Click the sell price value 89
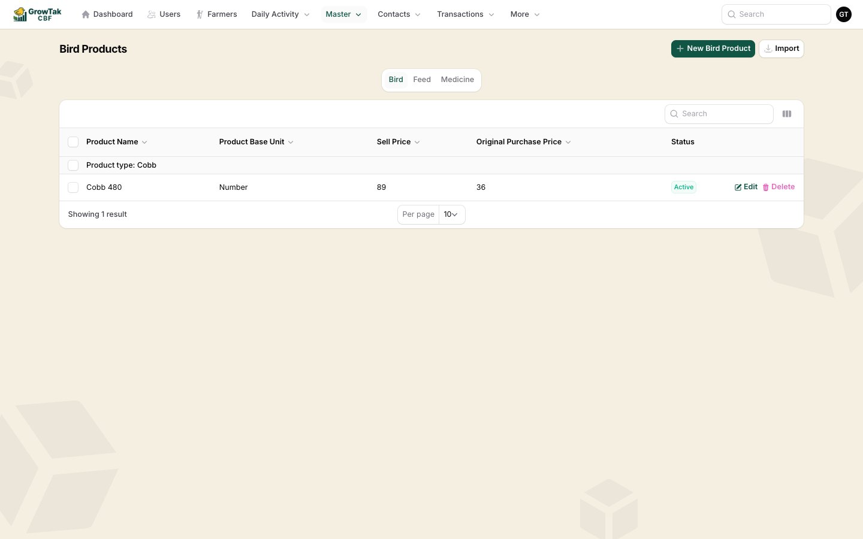 point(381,187)
